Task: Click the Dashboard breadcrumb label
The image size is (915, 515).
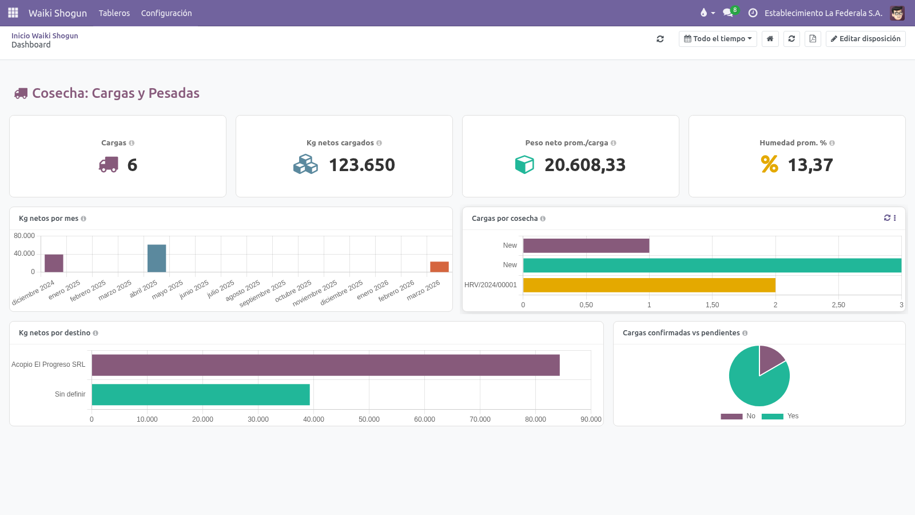Action: click(x=31, y=45)
